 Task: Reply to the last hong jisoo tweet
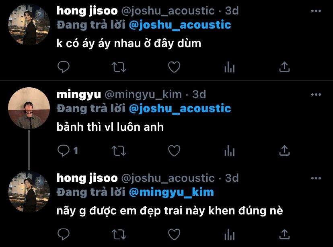click(63, 234)
